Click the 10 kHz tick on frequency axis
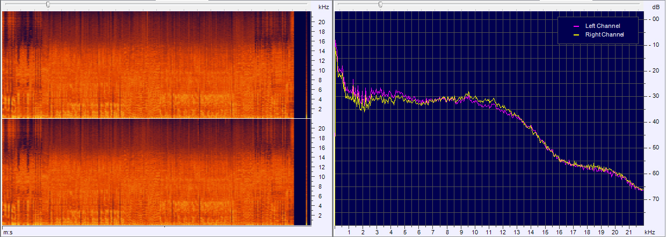 click(475, 232)
